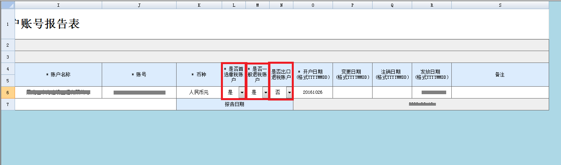
Task: Click the empty 备注 cell in row 6
Action: coord(500,92)
